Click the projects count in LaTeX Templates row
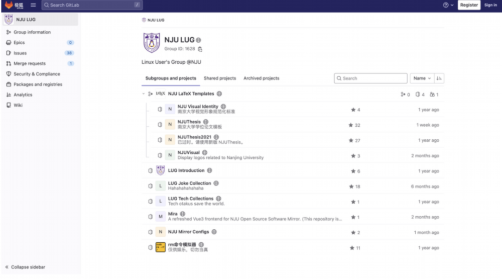Viewport: 502px width, 279px height. 420,95
